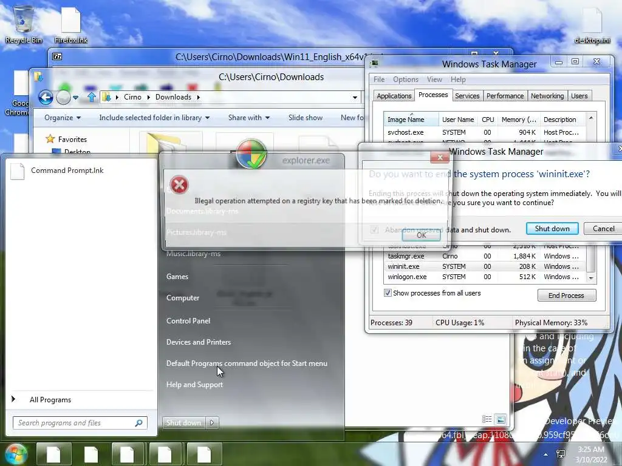The image size is (622, 466).
Task: Open the Recycle Bin desktop icon
Action: [24, 24]
